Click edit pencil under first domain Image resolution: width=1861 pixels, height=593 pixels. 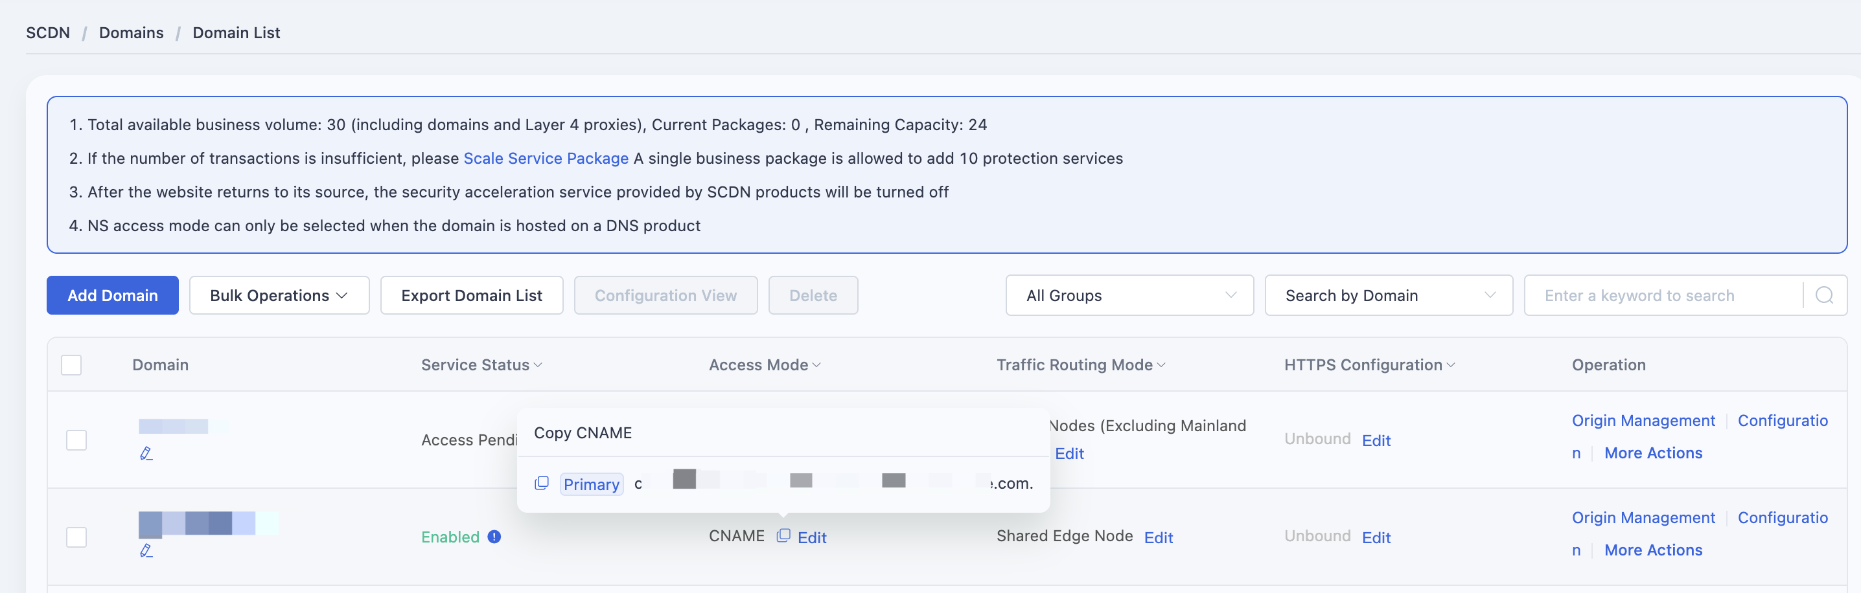146,453
